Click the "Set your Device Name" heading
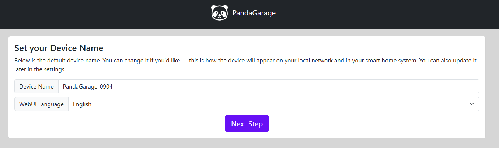This screenshot has width=499, height=148. [59, 48]
